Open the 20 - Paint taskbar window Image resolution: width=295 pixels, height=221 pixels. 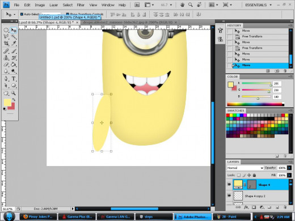(x=231, y=216)
